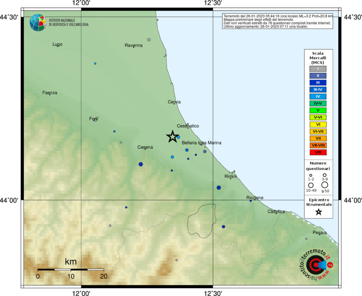Click the INGV globe logo
This screenshot has height=296, width=362.
tap(38, 23)
